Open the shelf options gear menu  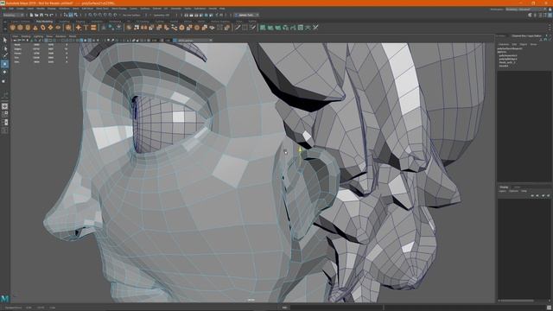4,29
